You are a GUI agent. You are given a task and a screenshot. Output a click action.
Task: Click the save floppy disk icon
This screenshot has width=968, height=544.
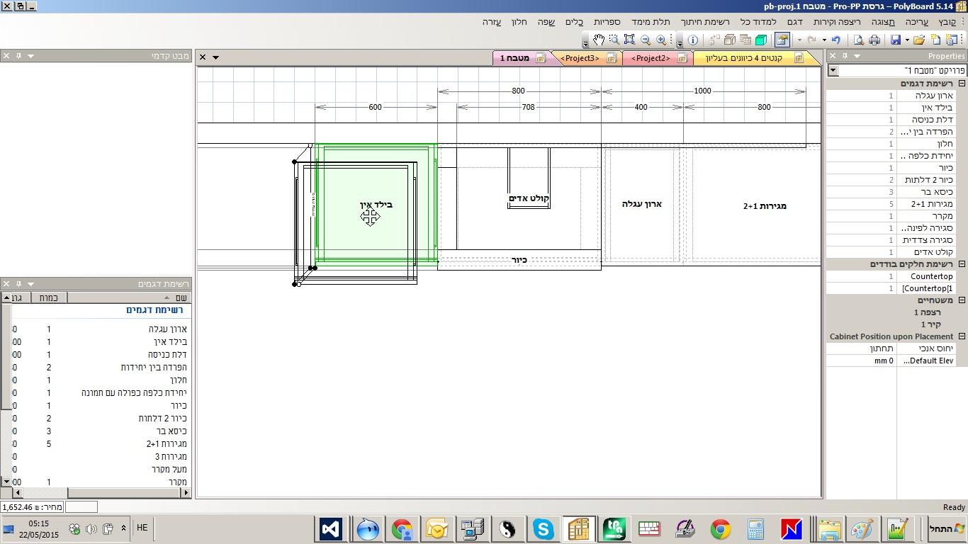click(896, 40)
